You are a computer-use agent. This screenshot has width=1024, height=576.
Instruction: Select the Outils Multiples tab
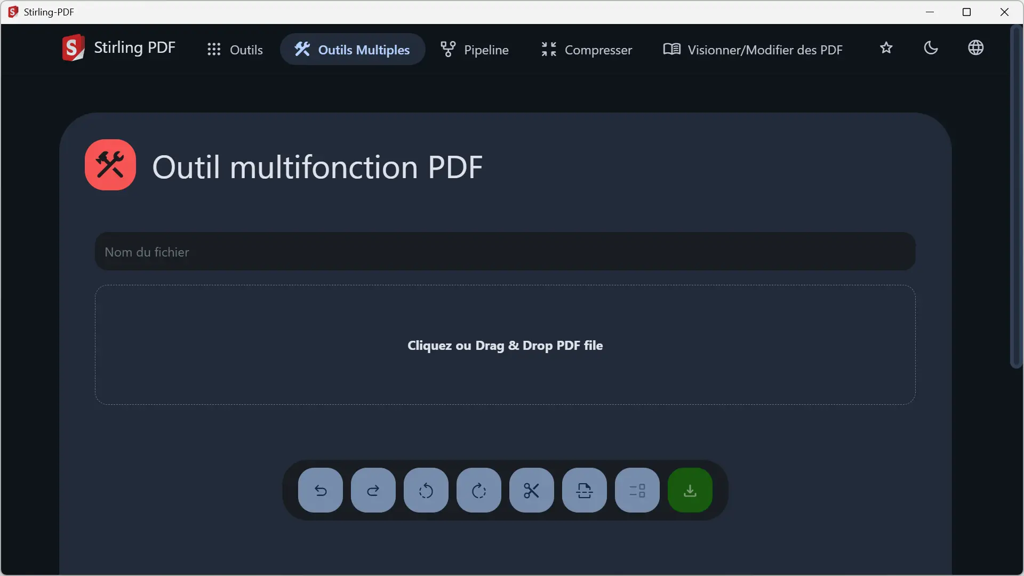click(x=353, y=50)
